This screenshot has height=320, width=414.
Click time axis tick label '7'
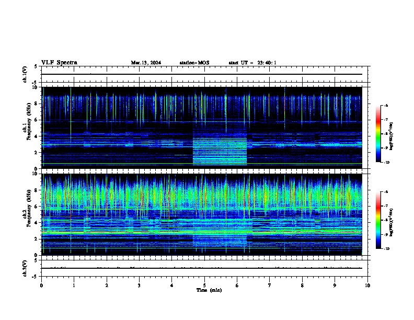coord(270,285)
